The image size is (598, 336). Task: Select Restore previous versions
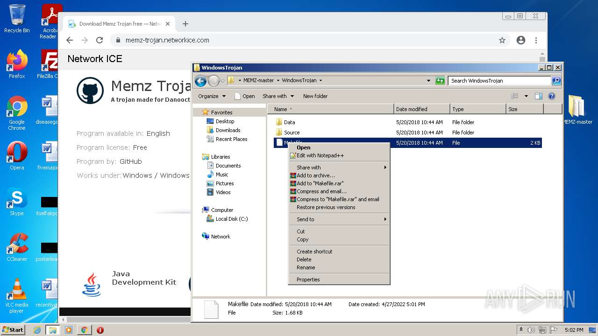[x=339, y=207]
